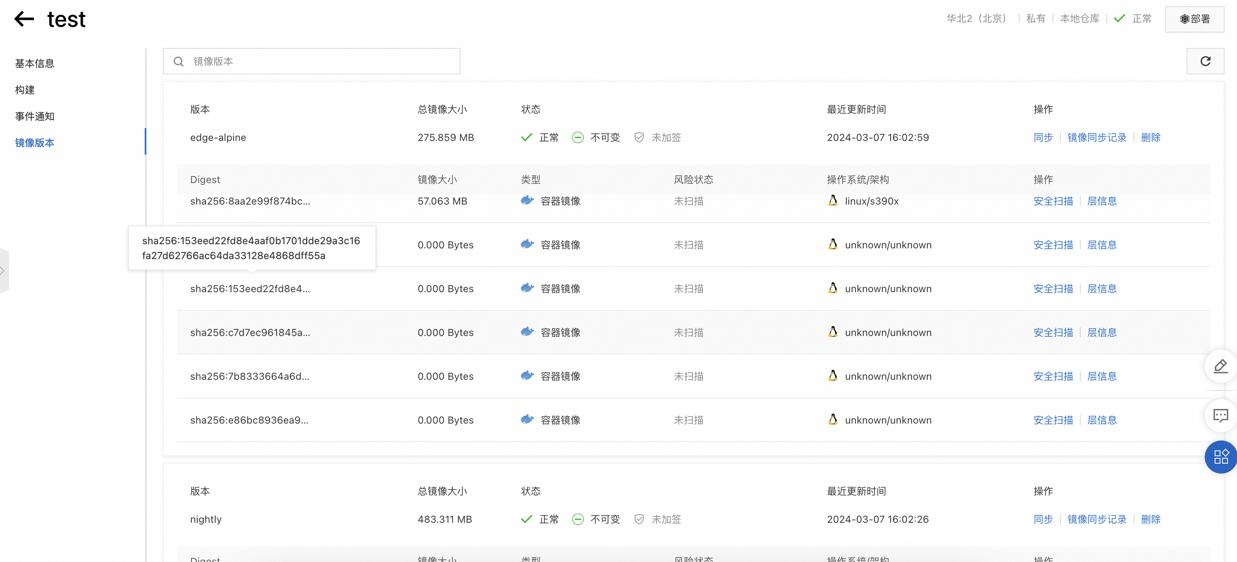This screenshot has width=1237, height=562.
Task: Click Linux penguin icon beside linux/s390x
Action: tap(833, 200)
